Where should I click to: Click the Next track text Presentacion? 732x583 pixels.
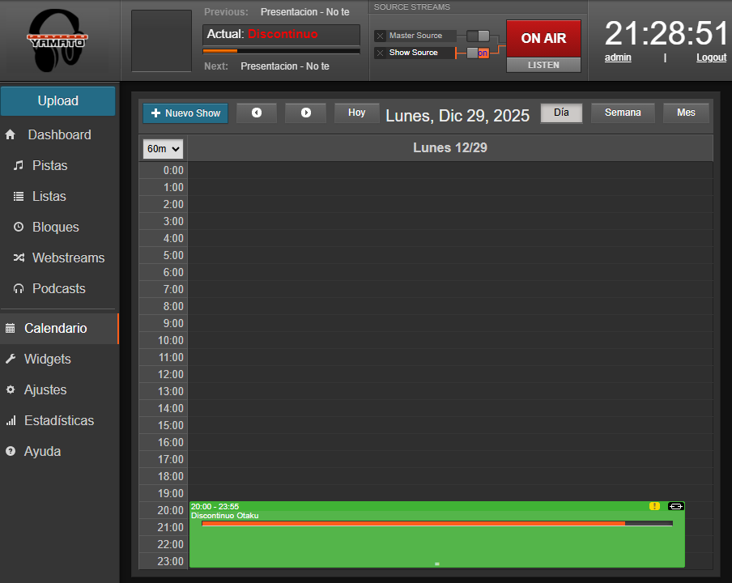pos(285,66)
